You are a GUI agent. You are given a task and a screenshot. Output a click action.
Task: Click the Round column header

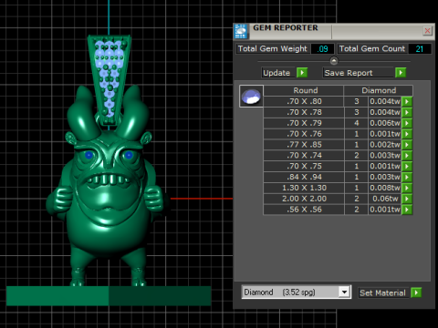[304, 90]
